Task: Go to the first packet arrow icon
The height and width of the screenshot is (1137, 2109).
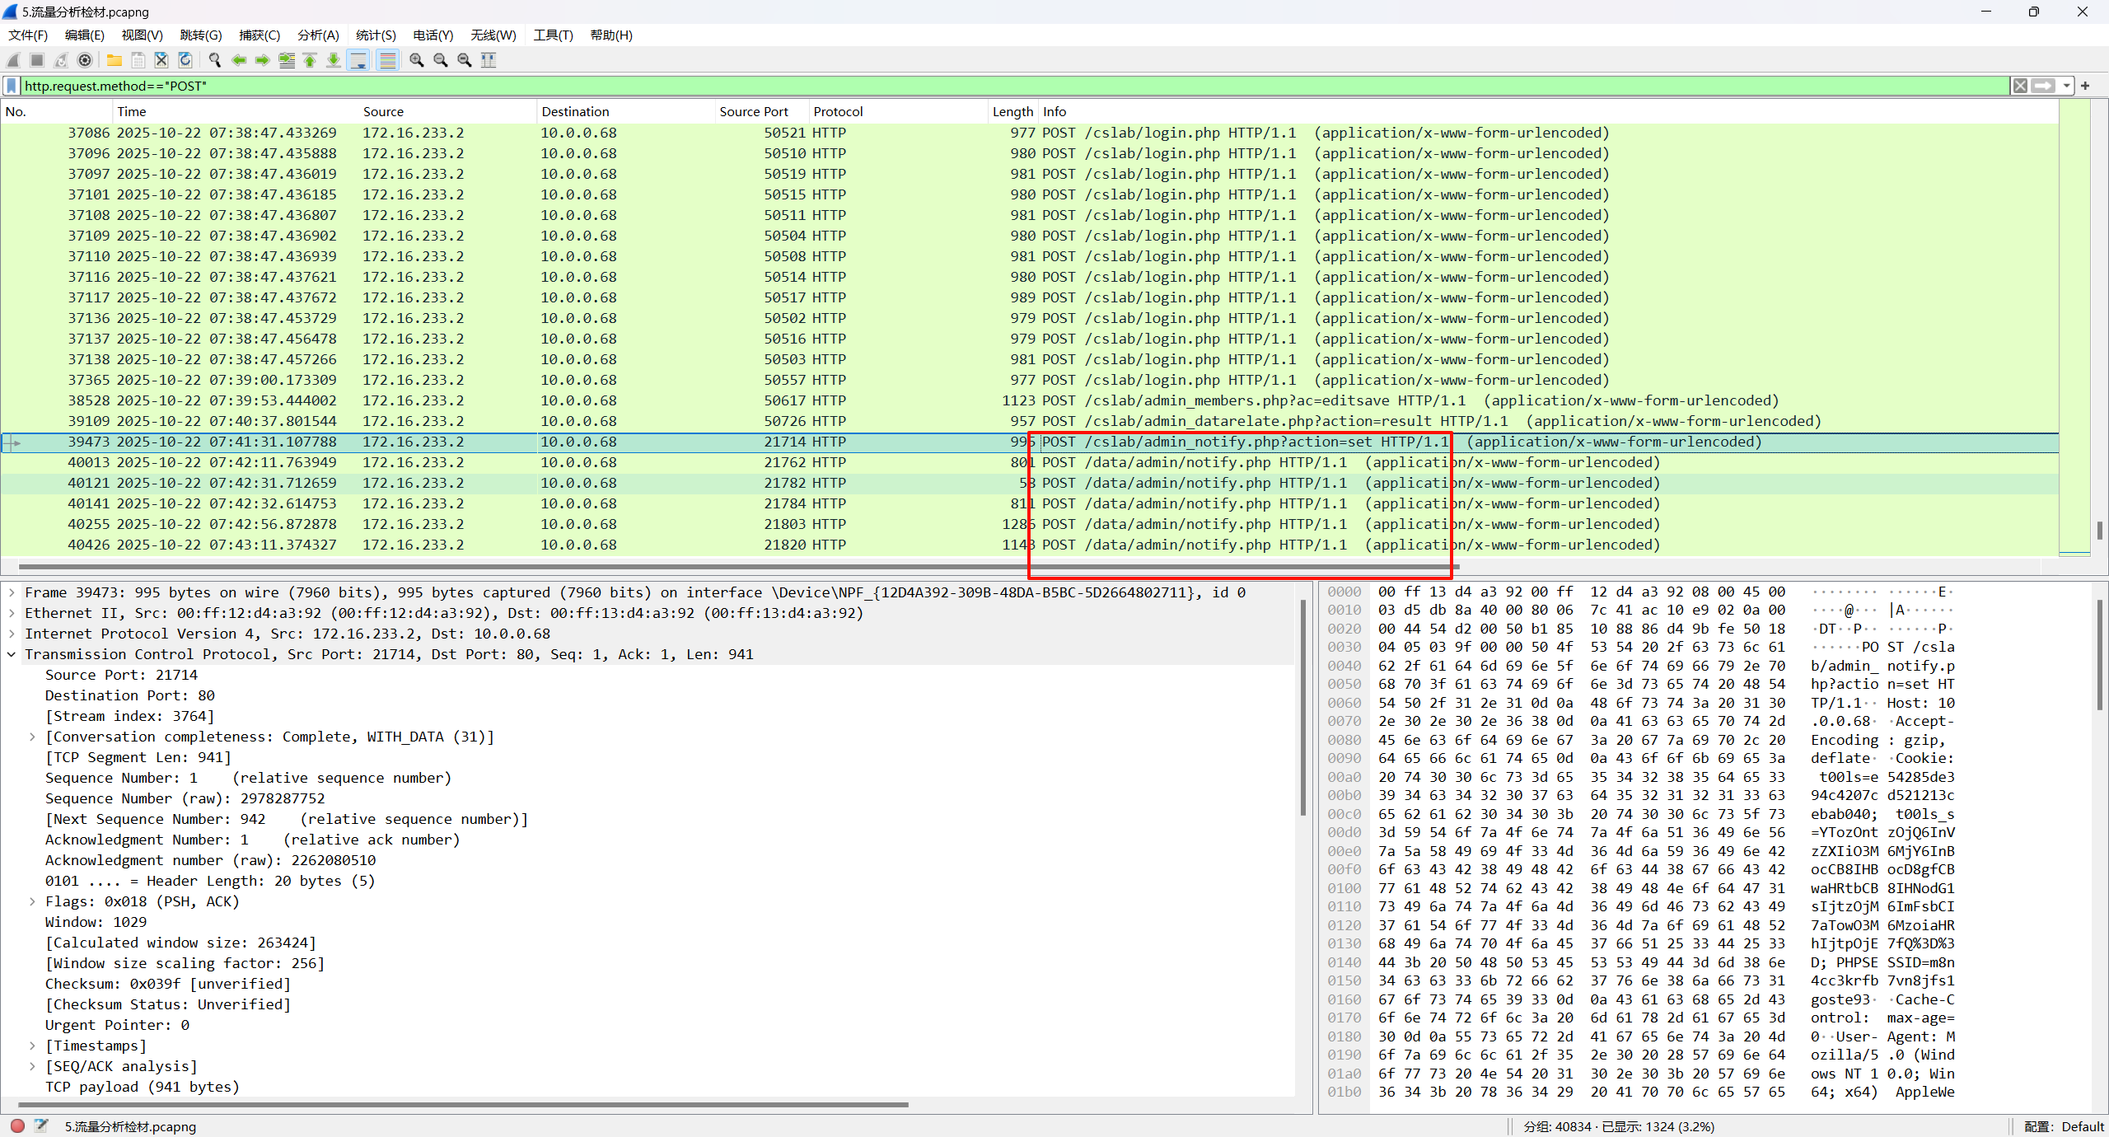Action: tap(311, 60)
